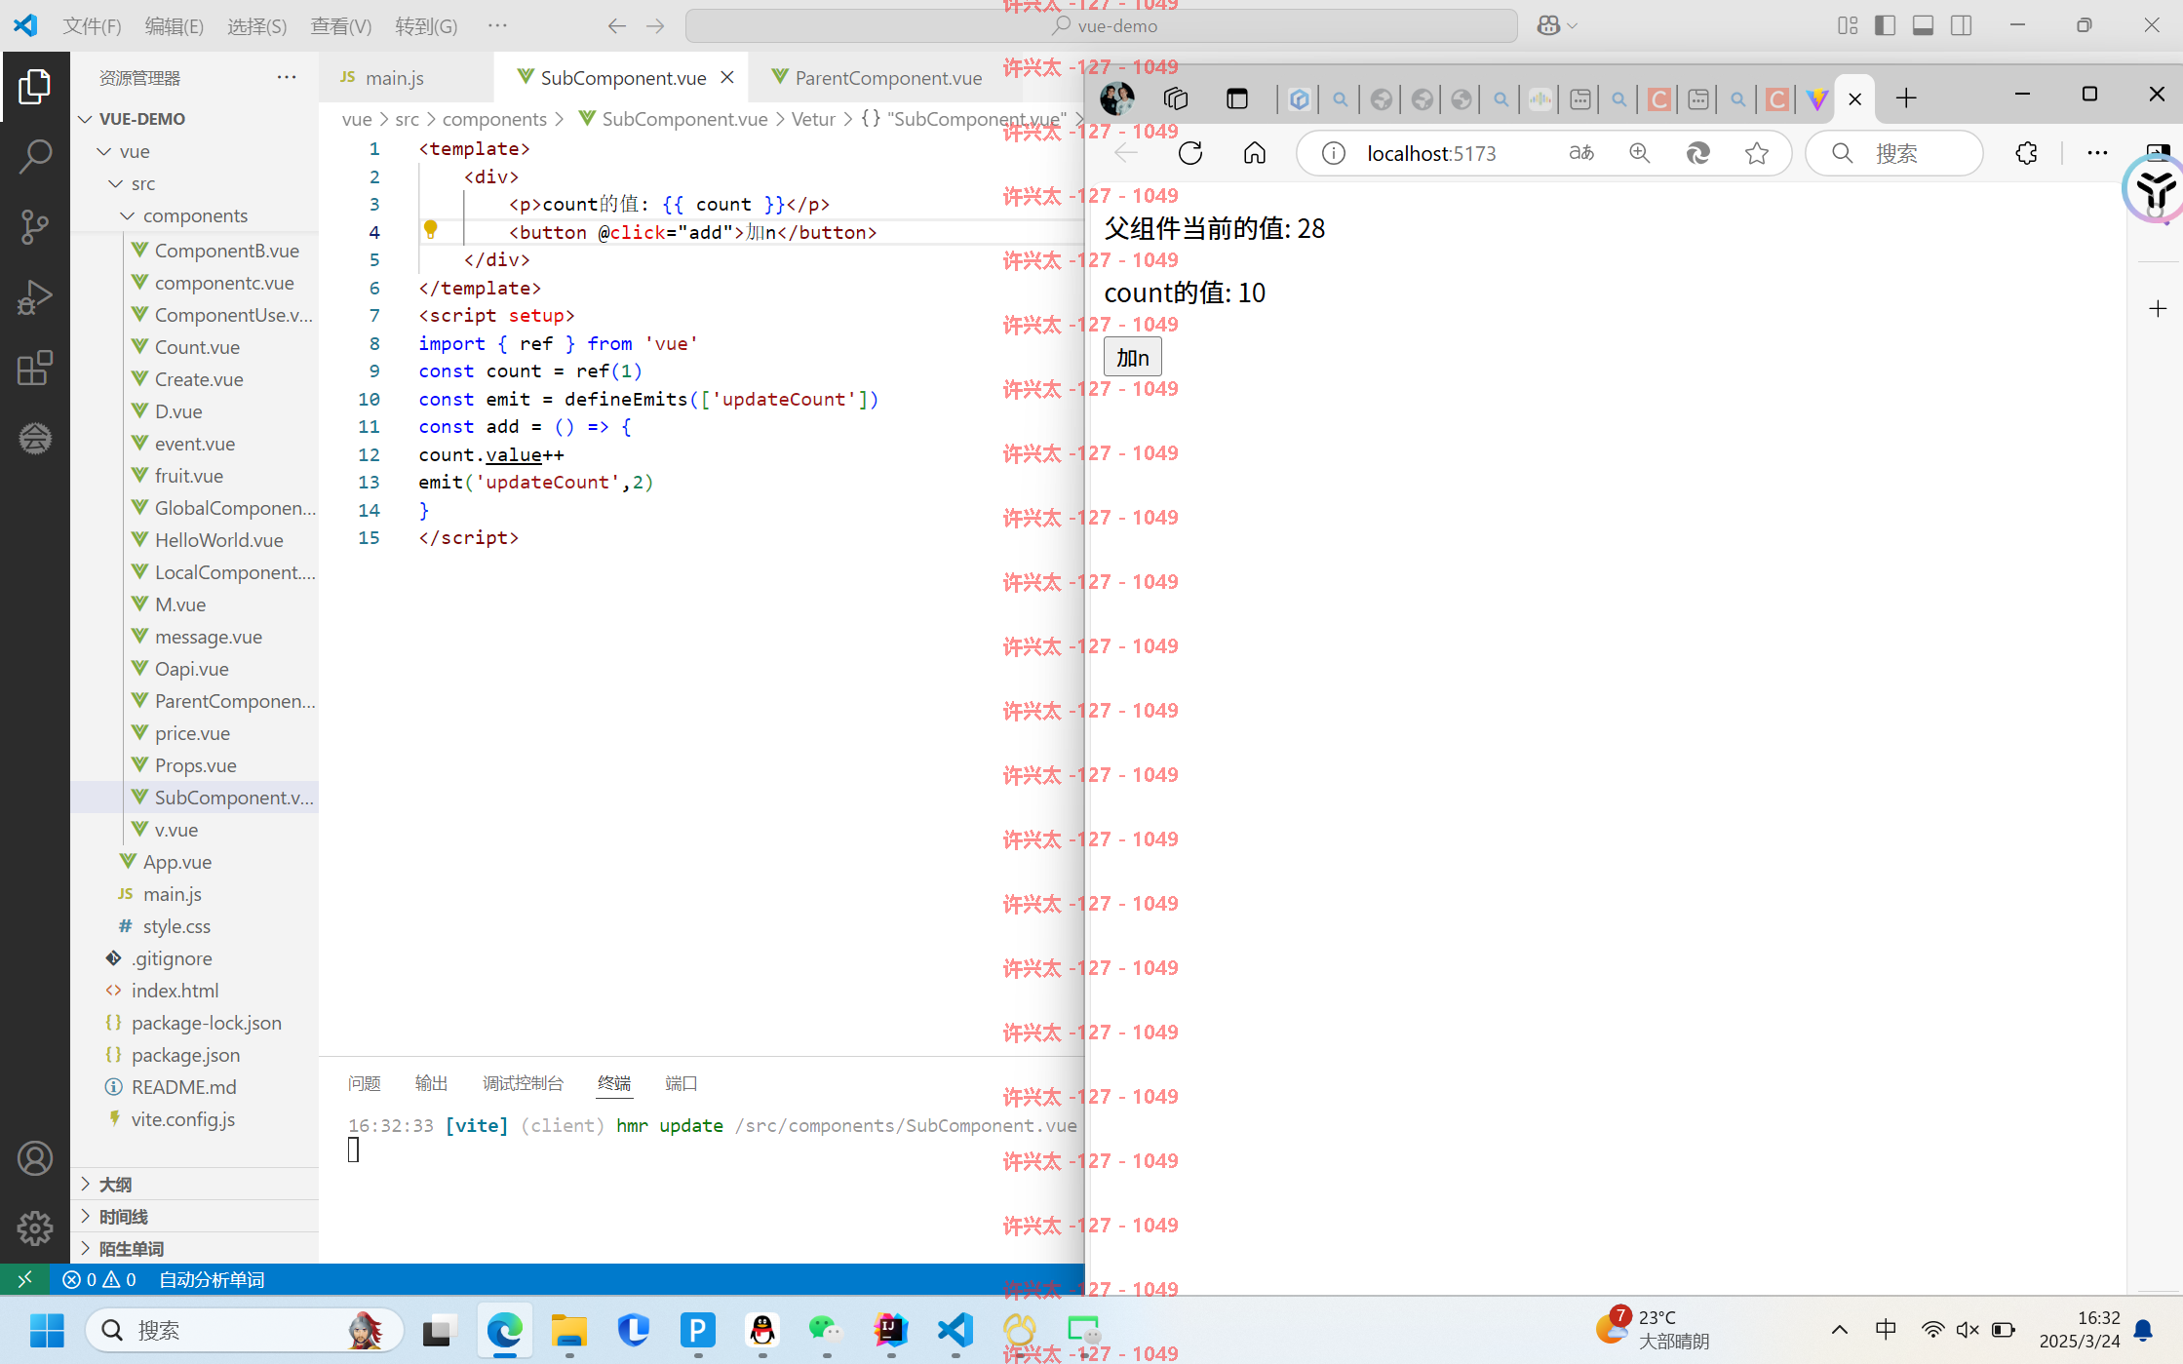
Task: Open the Search view in activity bar
Action: coord(35,156)
